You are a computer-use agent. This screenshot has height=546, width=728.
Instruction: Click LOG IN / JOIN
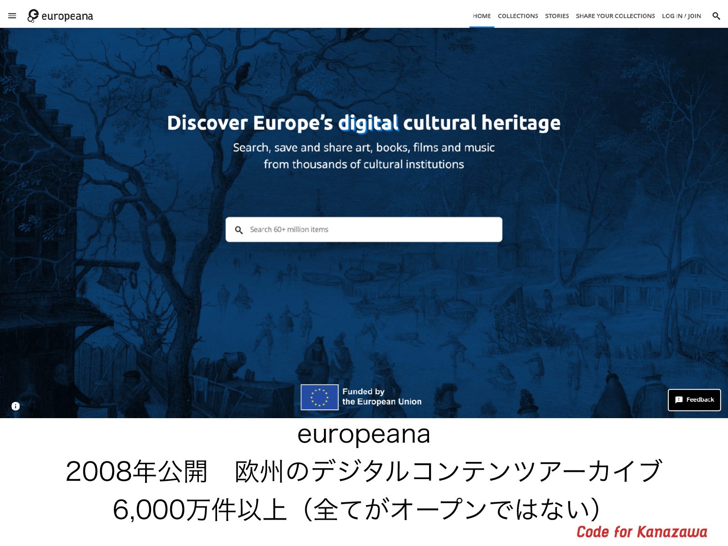681,16
